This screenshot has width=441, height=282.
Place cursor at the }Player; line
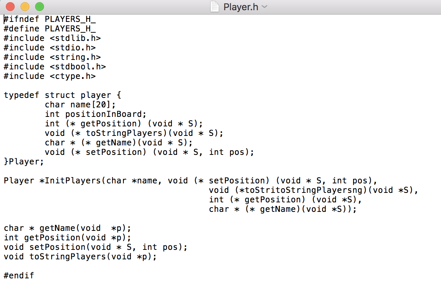click(x=24, y=161)
